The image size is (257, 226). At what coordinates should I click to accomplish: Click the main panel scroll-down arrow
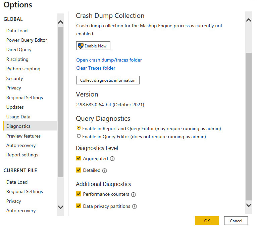(x=249, y=205)
